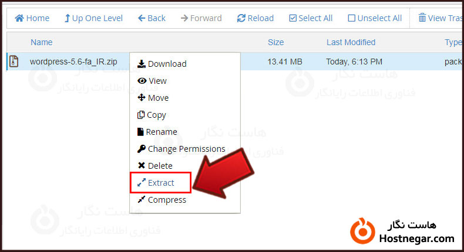Click the zip file icon next to wordpress-5.6-fa_IR.zip

[14, 62]
